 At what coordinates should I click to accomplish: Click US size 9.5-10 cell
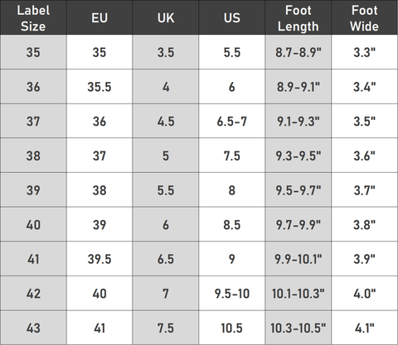pyautogui.click(x=232, y=294)
